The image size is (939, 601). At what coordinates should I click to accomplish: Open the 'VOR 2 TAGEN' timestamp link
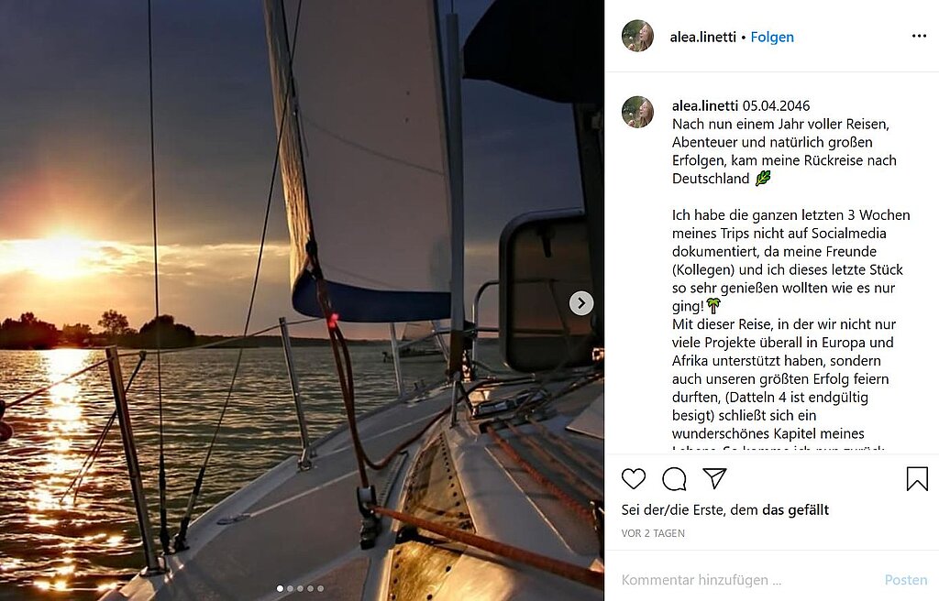(x=653, y=533)
